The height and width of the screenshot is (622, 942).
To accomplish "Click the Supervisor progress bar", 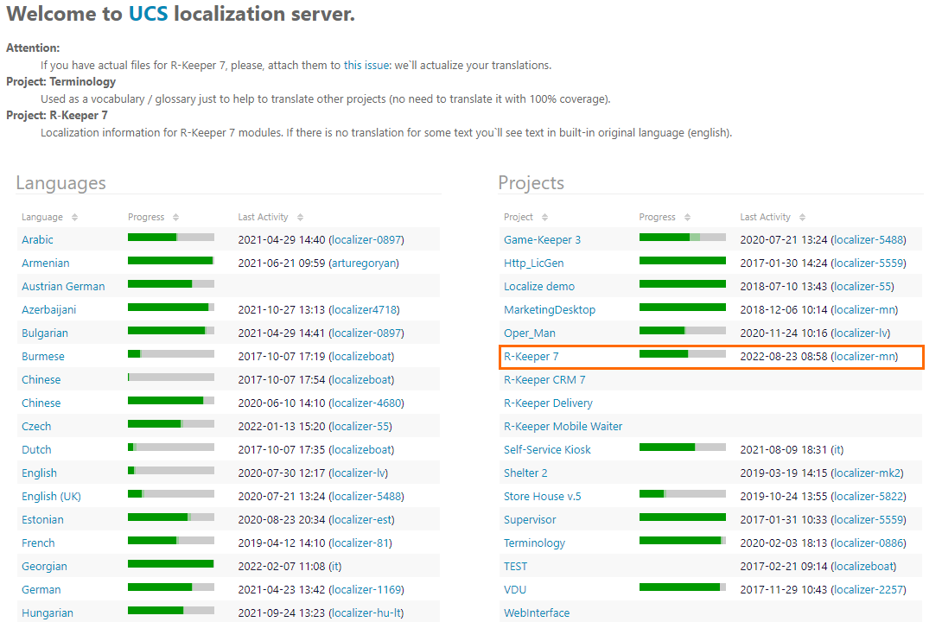I will coord(683,517).
